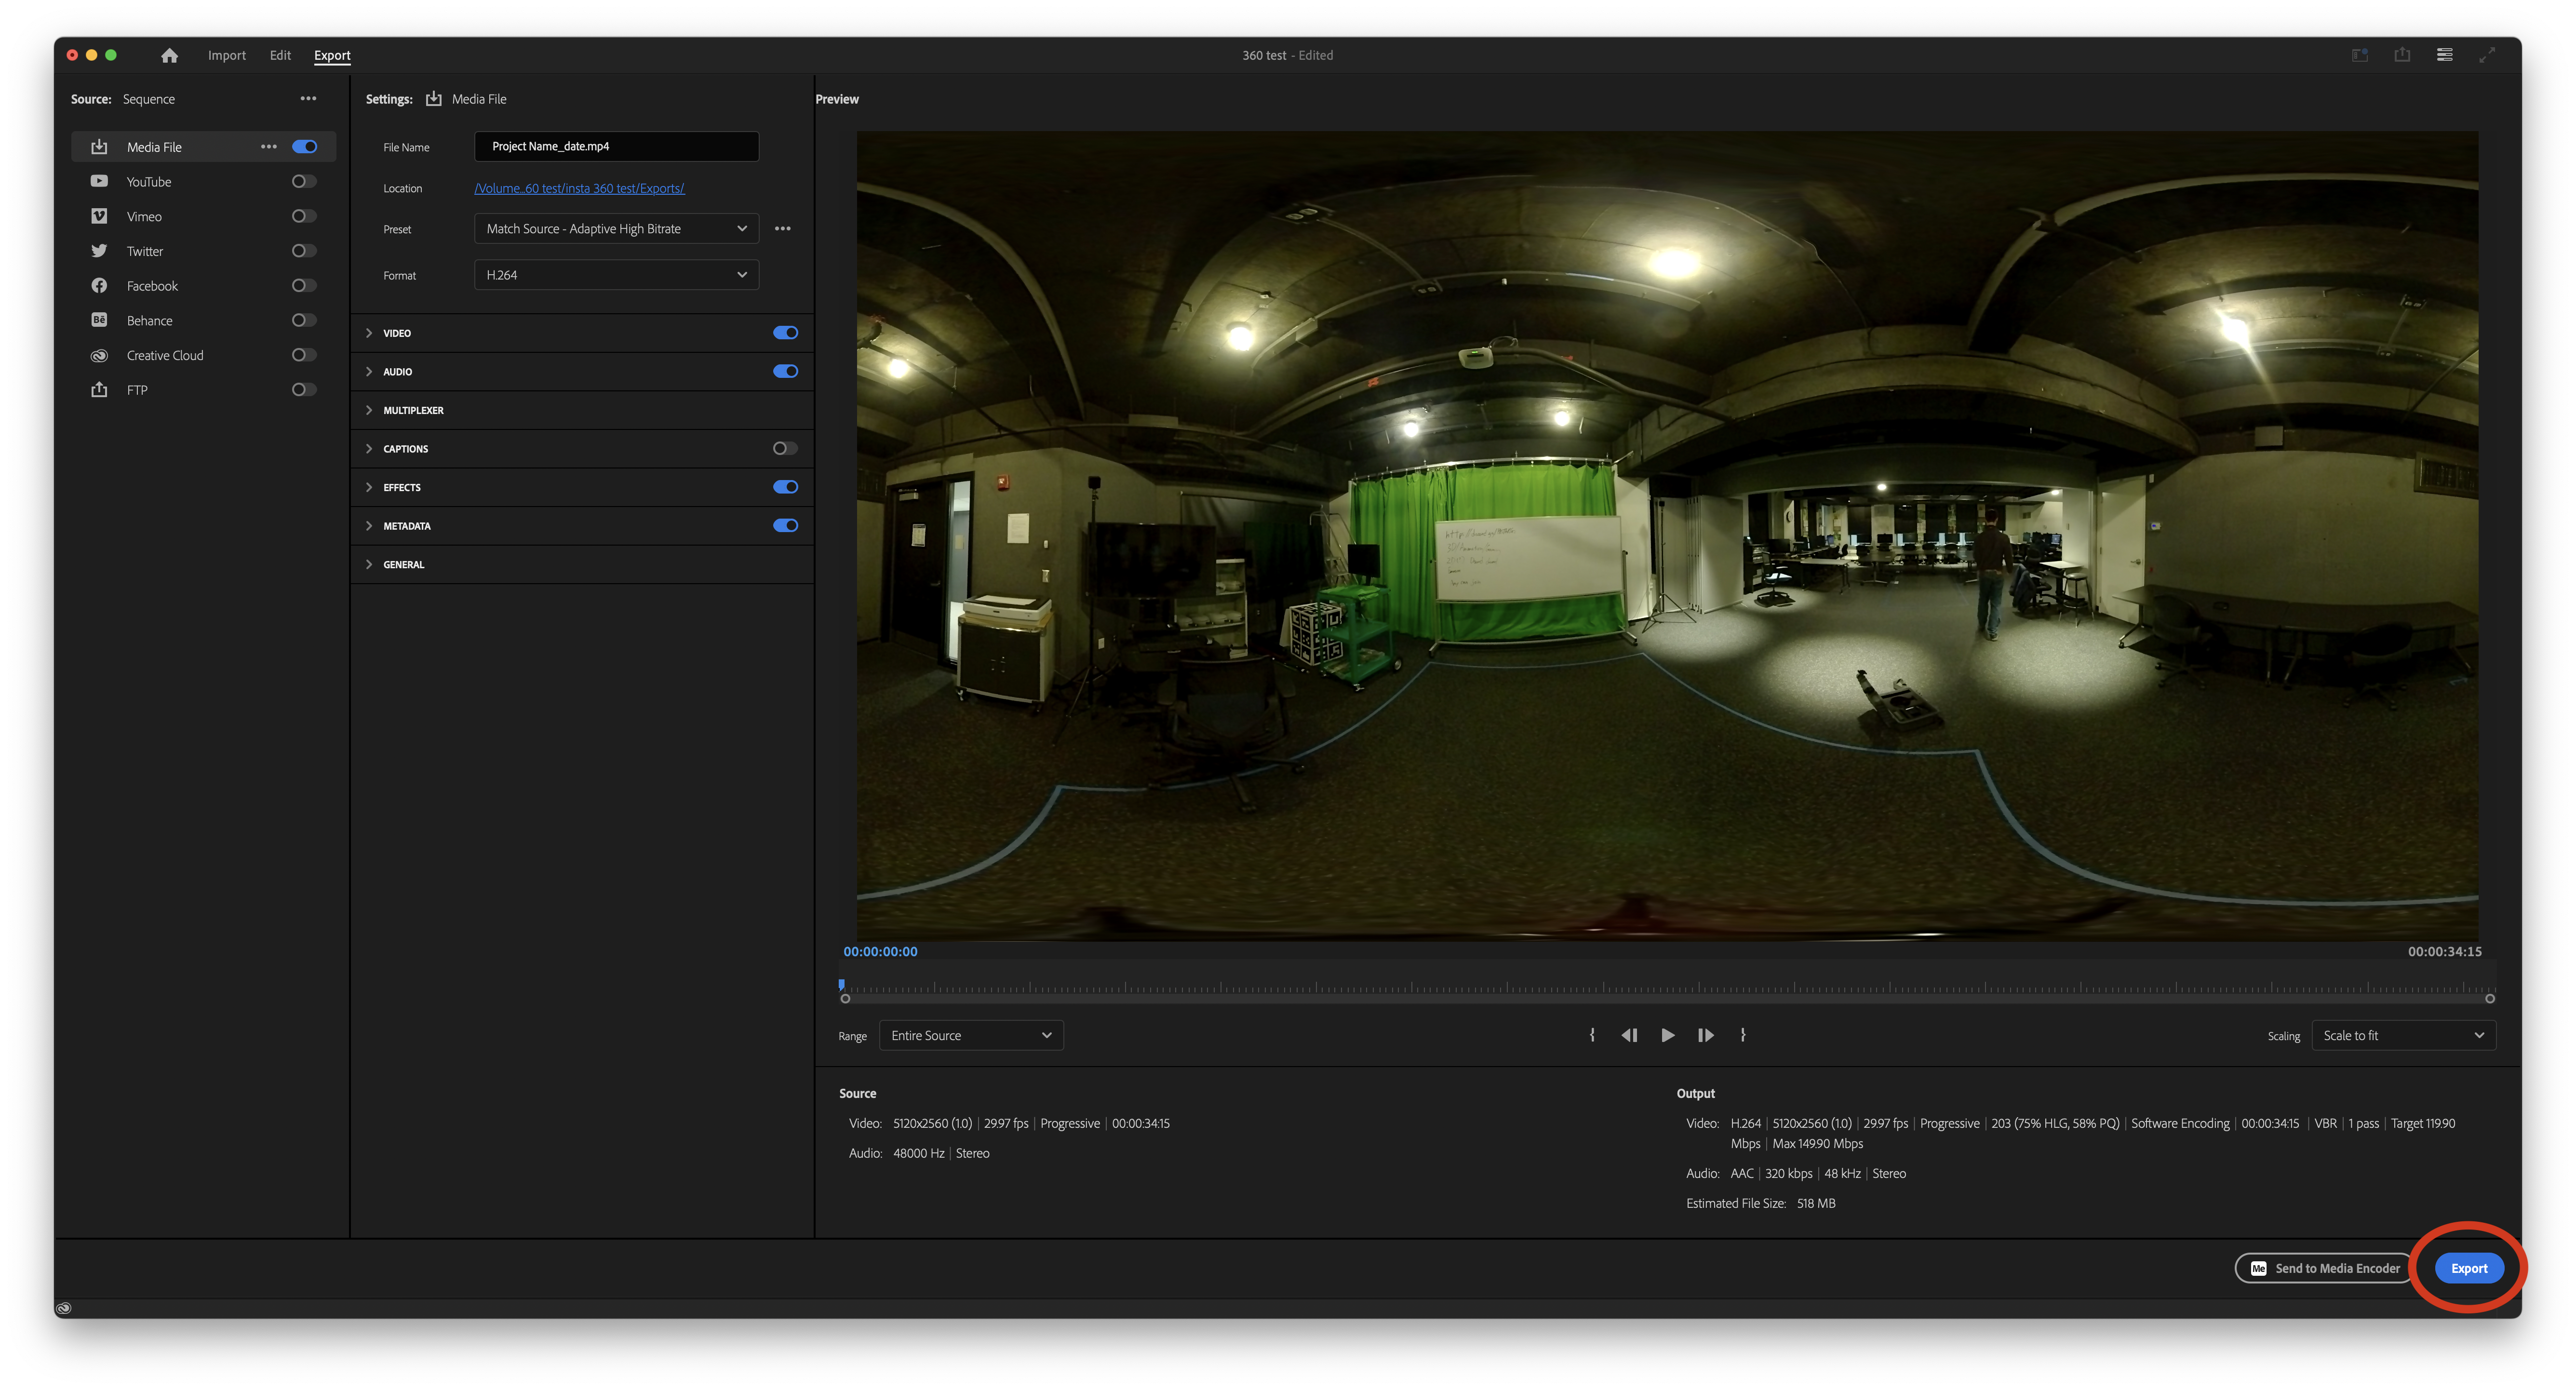
Task: Expand the CAPTIONS section
Action: click(369, 448)
